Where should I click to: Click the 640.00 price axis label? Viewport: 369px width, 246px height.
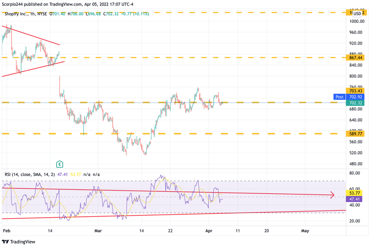(355, 120)
